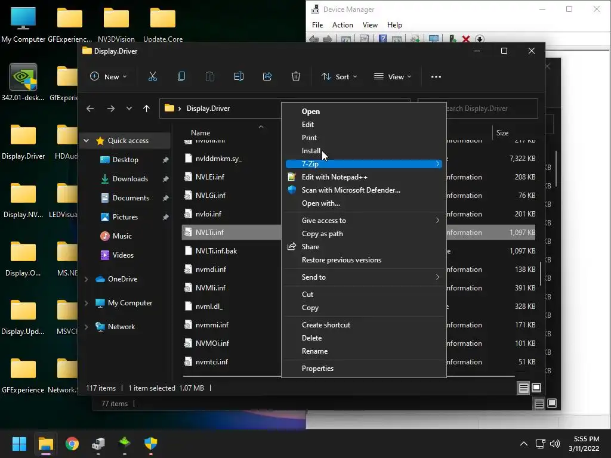Open the GFExperience folder at desktop bottom
Screen dimensions: 611x458
pos(23,376)
